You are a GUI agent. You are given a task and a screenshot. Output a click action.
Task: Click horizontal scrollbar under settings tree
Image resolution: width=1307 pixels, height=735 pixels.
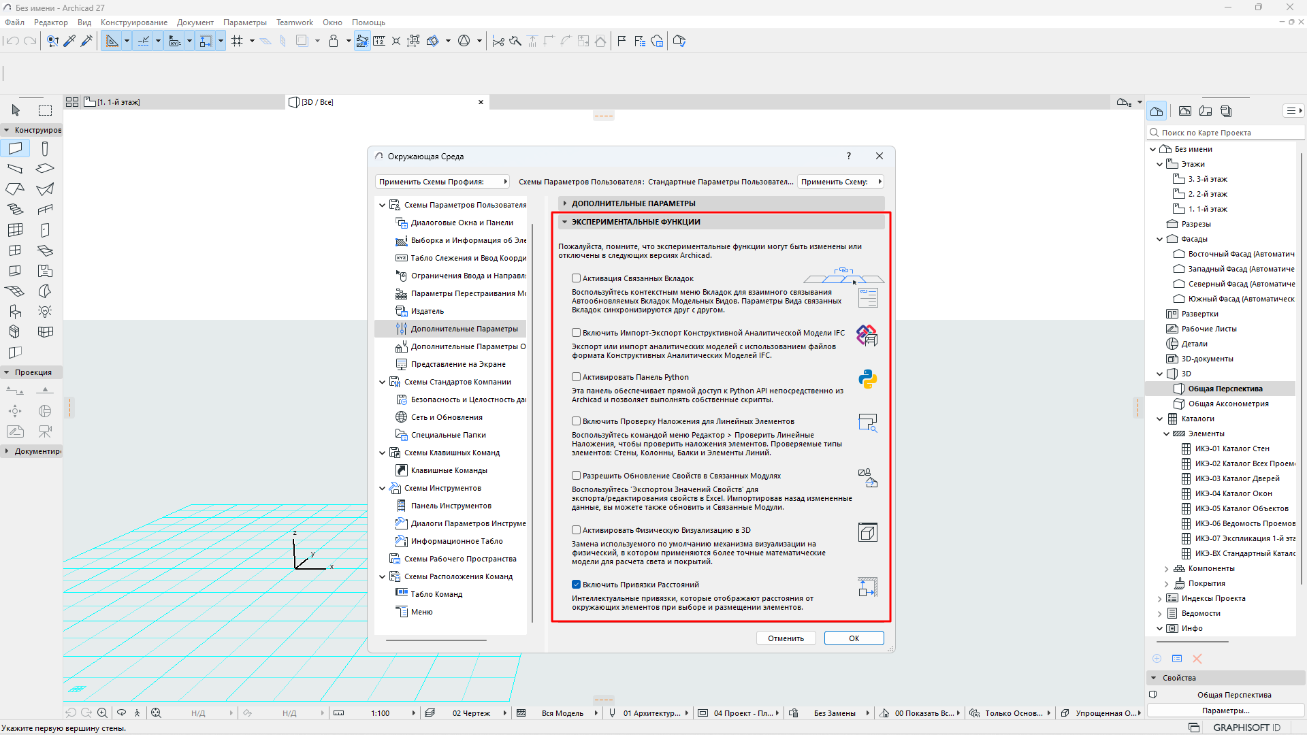(x=436, y=640)
